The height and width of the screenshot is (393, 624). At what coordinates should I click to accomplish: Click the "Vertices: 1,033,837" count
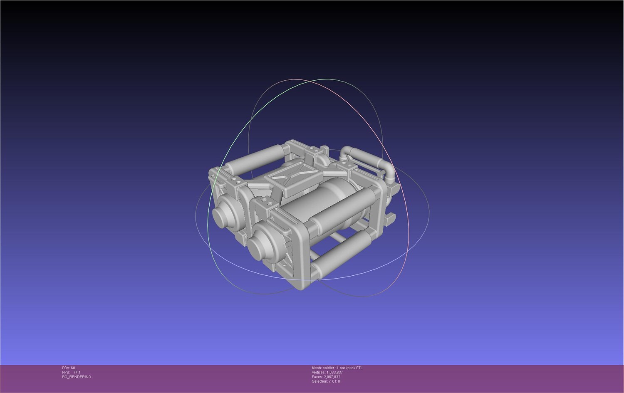click(327, 373)
